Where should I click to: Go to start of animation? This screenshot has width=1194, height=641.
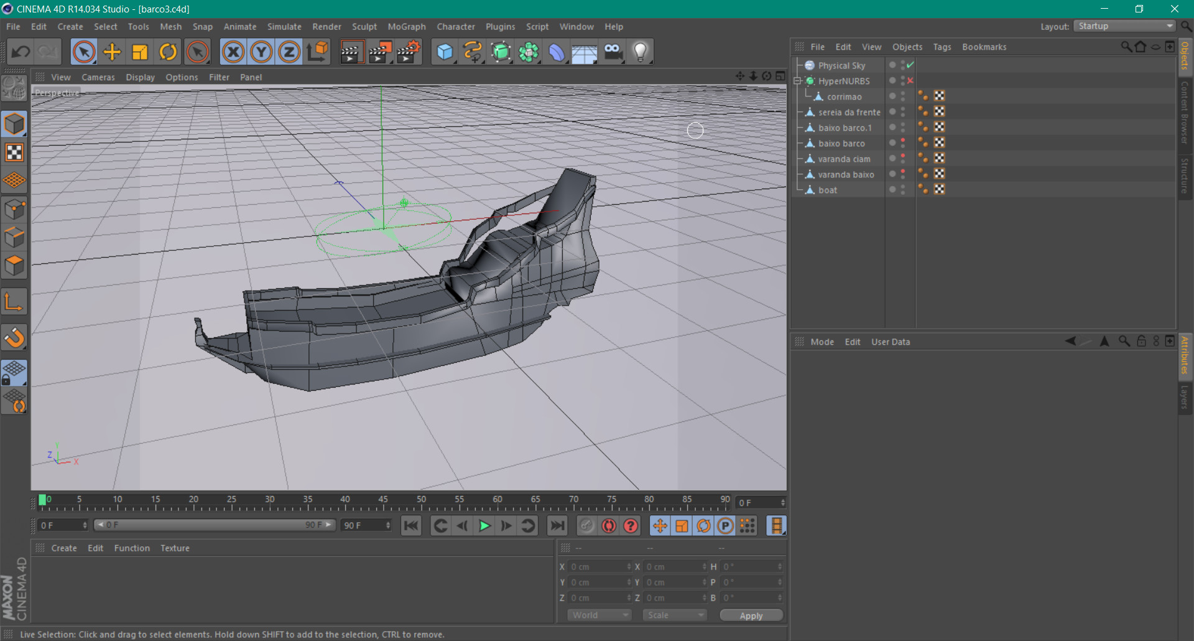coord(411,526)
